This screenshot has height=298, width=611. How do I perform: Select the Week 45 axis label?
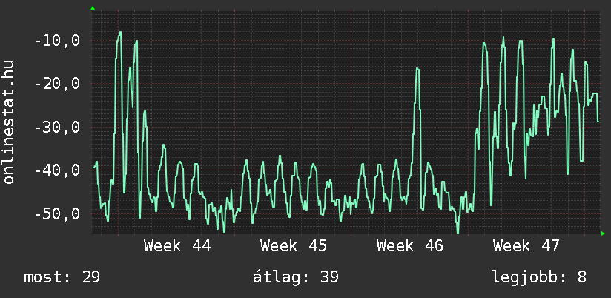point(294,245)
